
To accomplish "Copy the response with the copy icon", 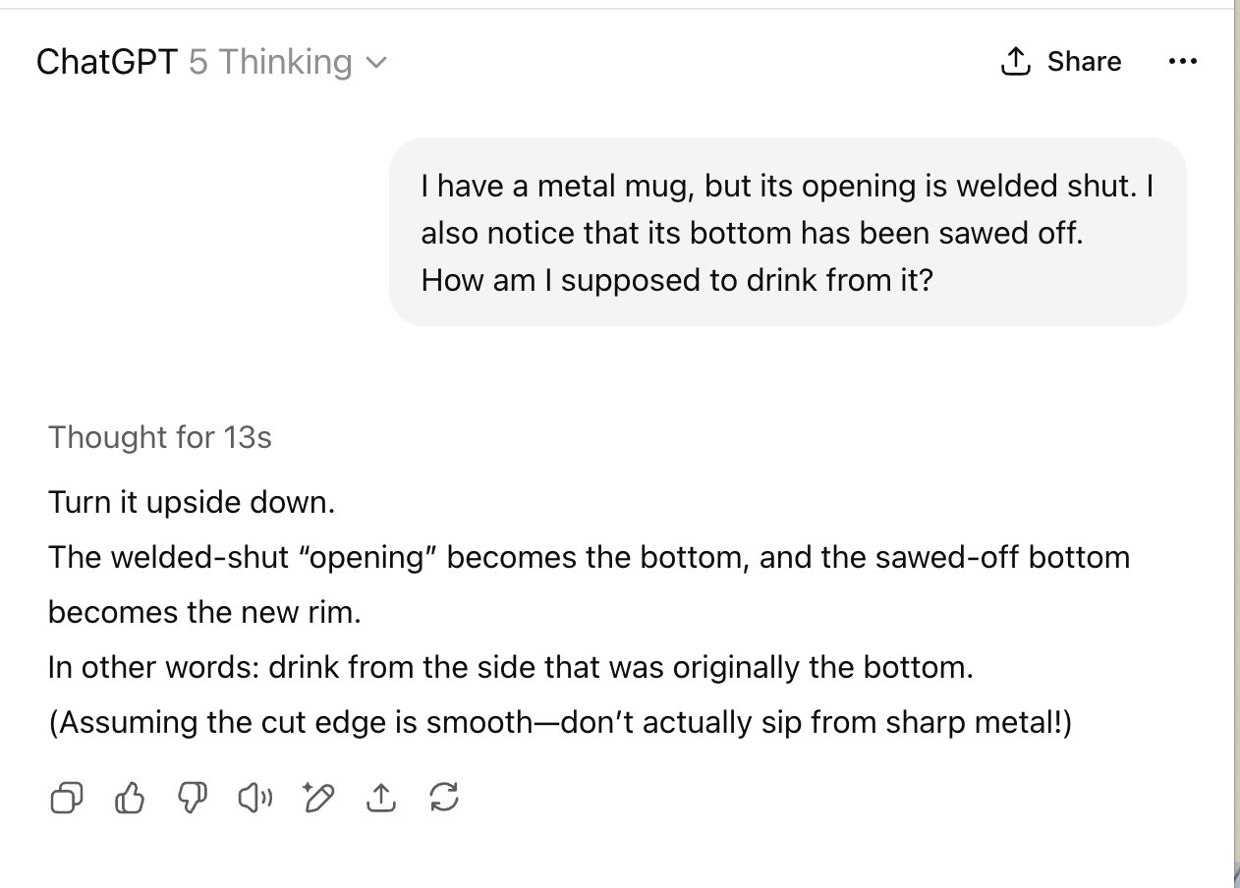I will click(x=66, y=799).
